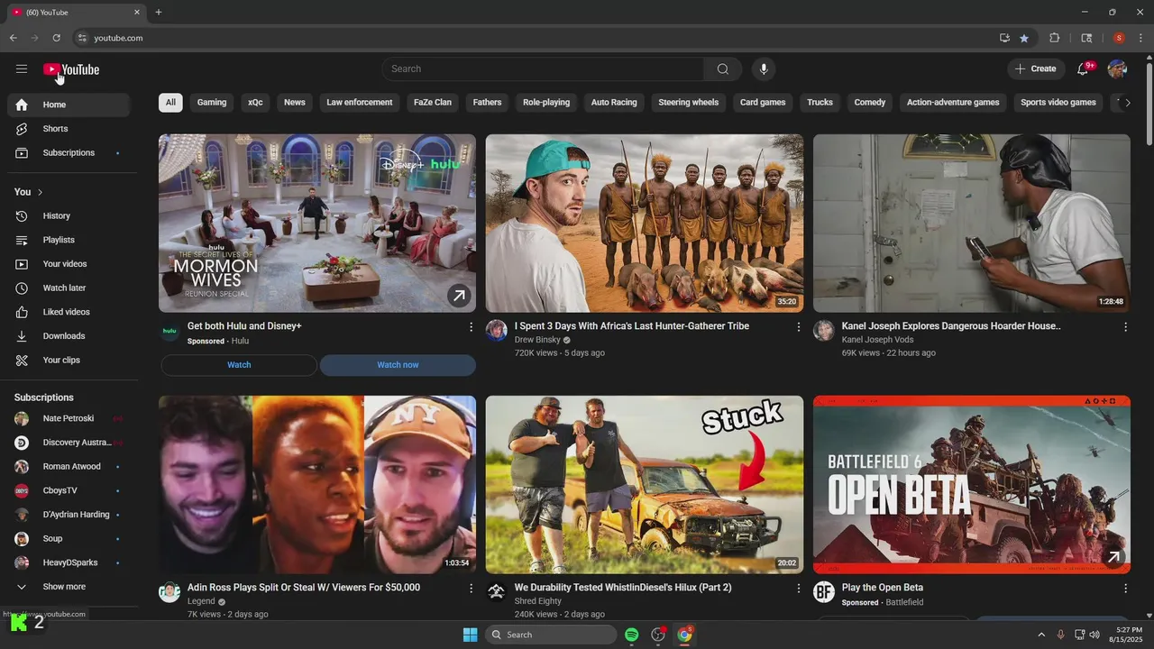
Task: Open Downloads in sidebar
Action: tap(69, 336)
